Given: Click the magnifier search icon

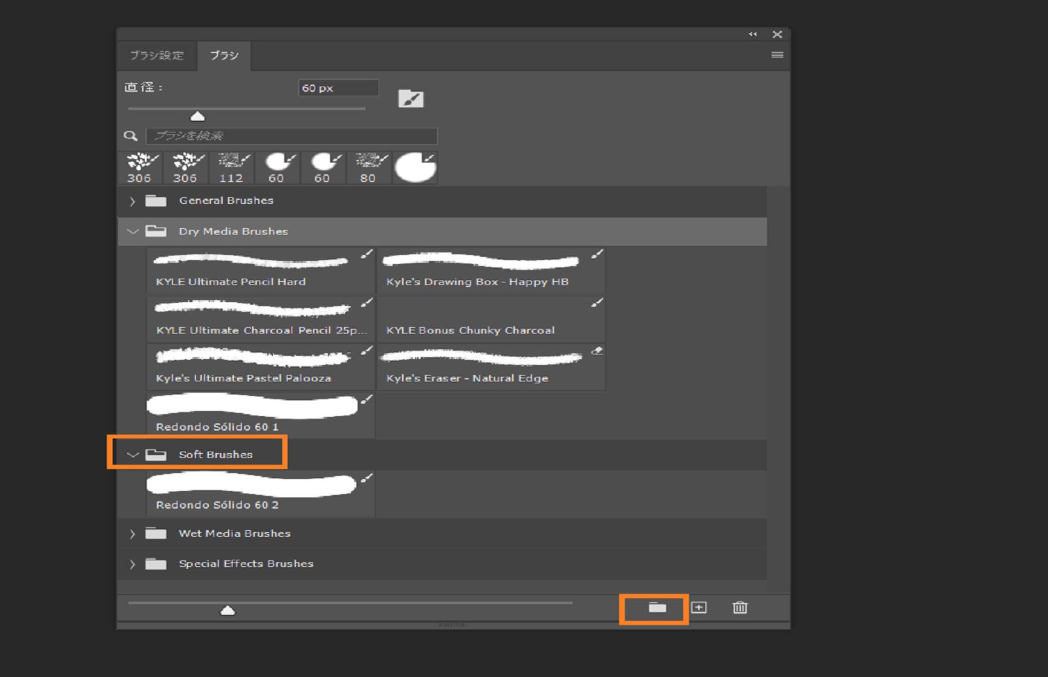Looking at the screenshot, I should click(x=130, y=136).
